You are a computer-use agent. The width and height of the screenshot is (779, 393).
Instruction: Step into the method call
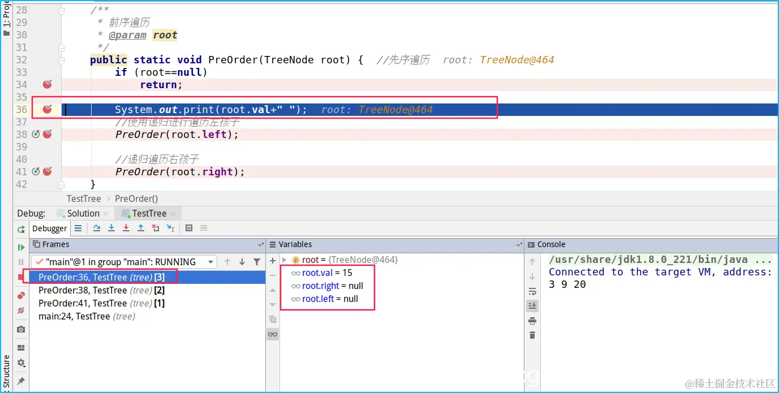pos(111,228)
